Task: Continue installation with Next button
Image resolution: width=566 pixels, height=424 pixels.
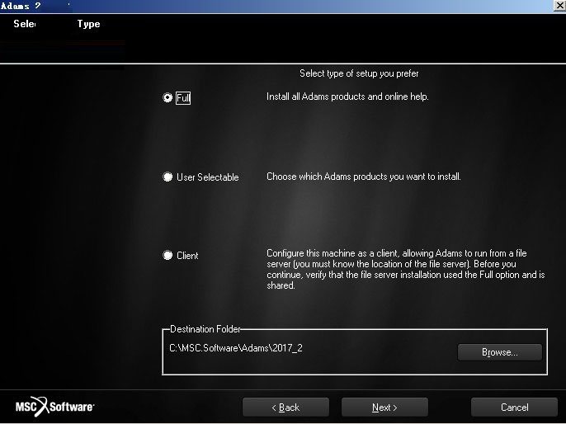Action: [x=384, y=407]
